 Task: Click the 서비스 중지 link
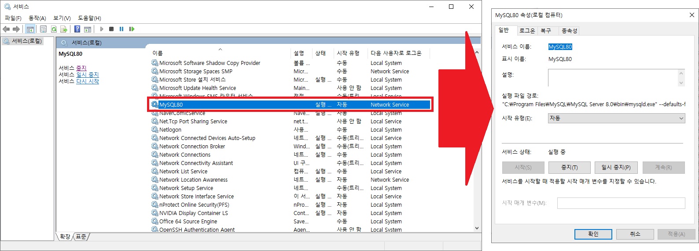tap(81, 68)
